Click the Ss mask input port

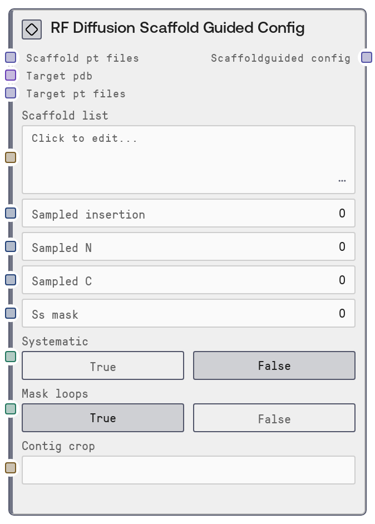(x=11, y=313)
